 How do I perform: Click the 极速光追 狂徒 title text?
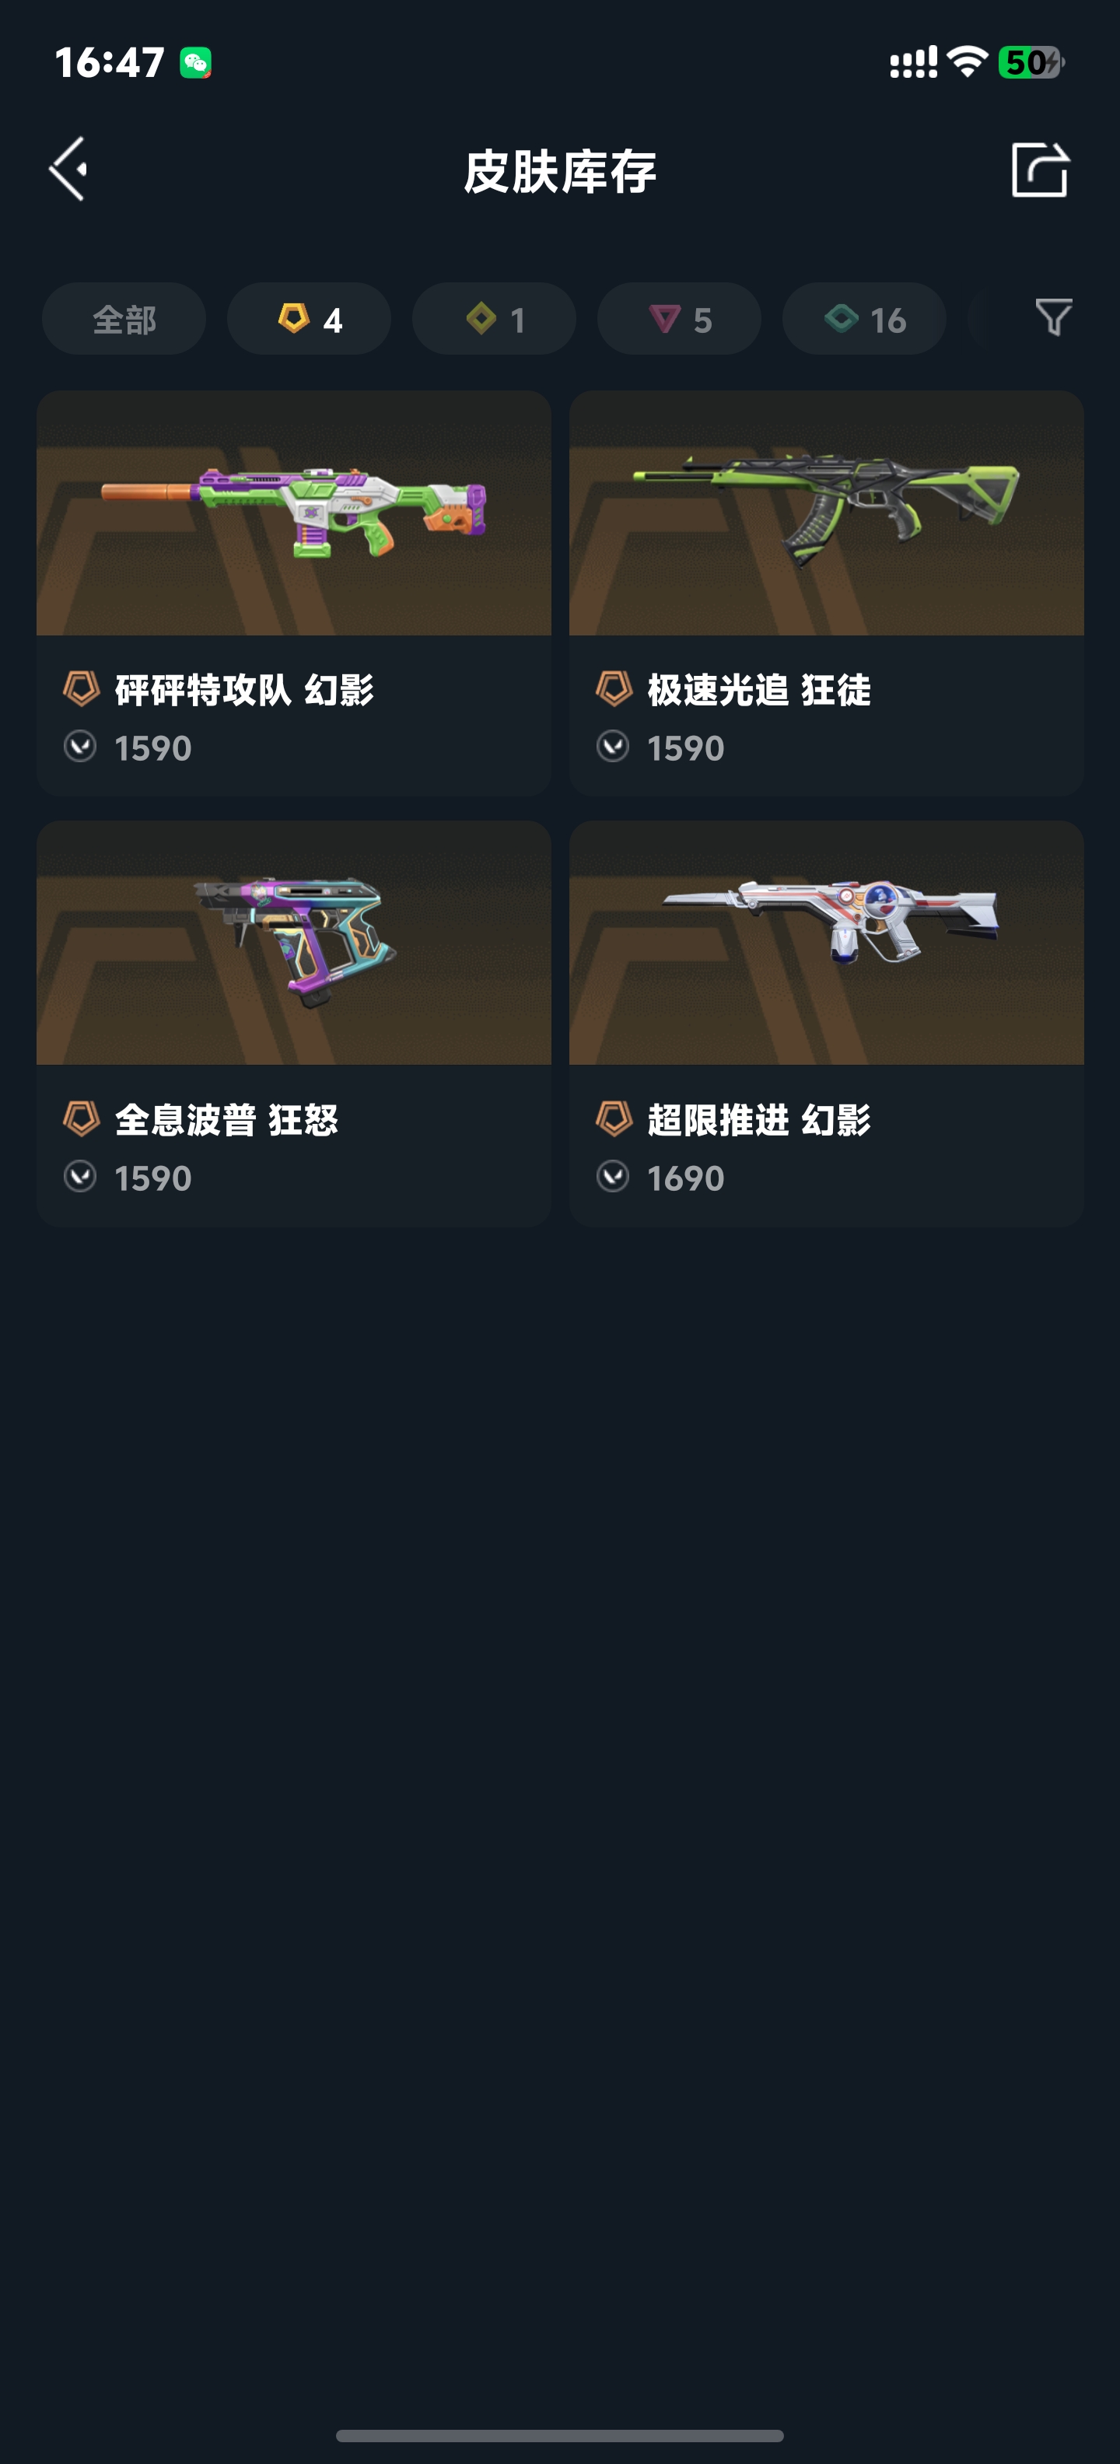click(758, 690)
